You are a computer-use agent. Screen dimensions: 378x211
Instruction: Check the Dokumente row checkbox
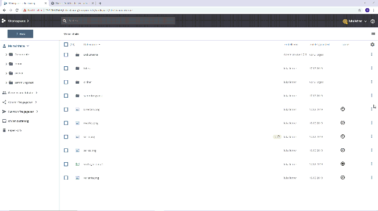point(66,55)
